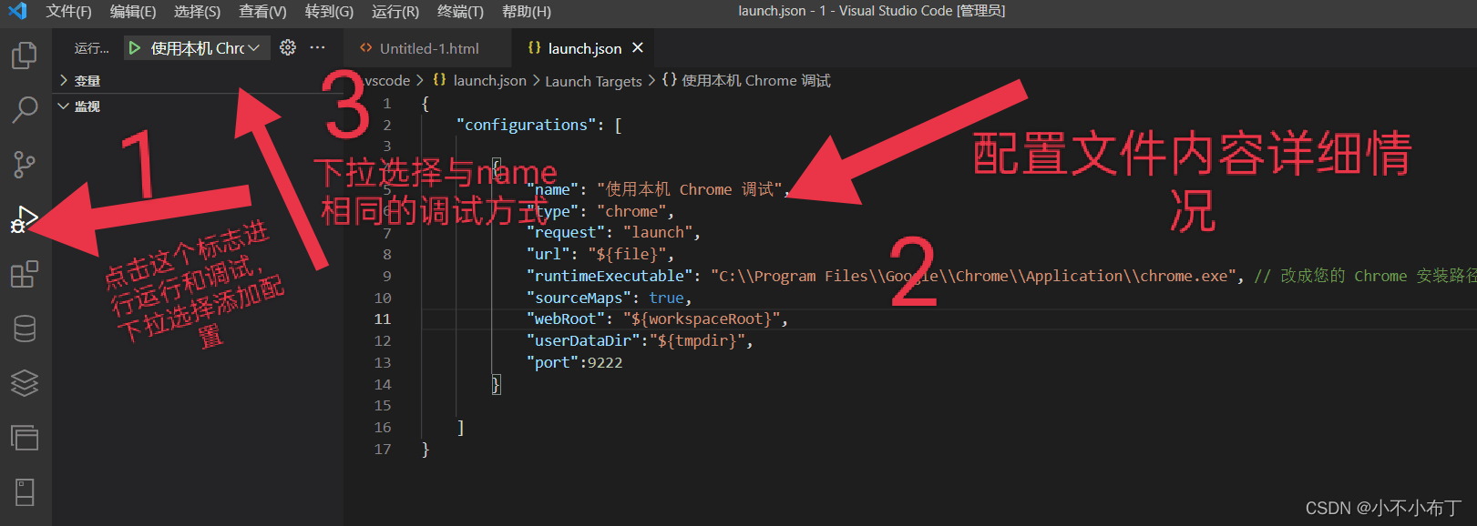Start debugging with green play button
Viewport: 1477px width, 526px height.
point(135,48)
